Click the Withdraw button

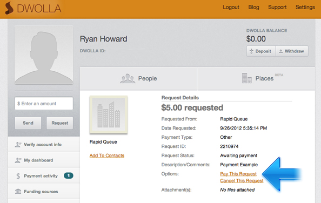292,51
